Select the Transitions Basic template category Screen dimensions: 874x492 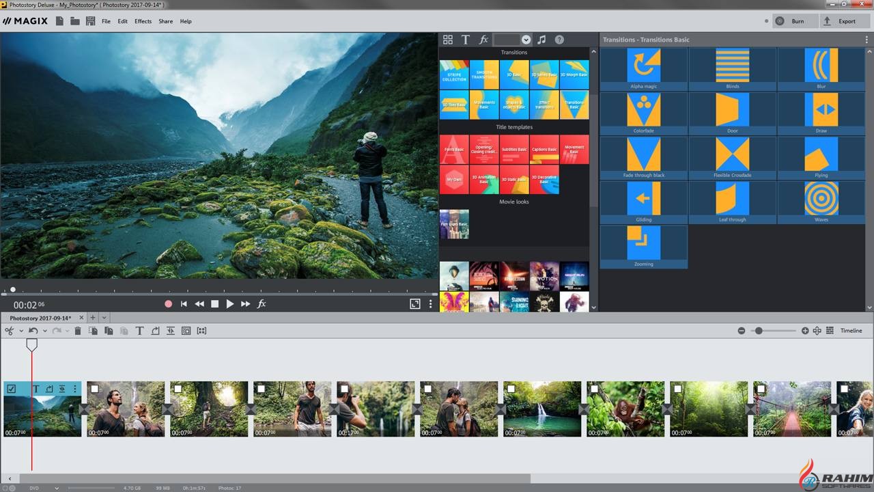(x=574, y=105)
